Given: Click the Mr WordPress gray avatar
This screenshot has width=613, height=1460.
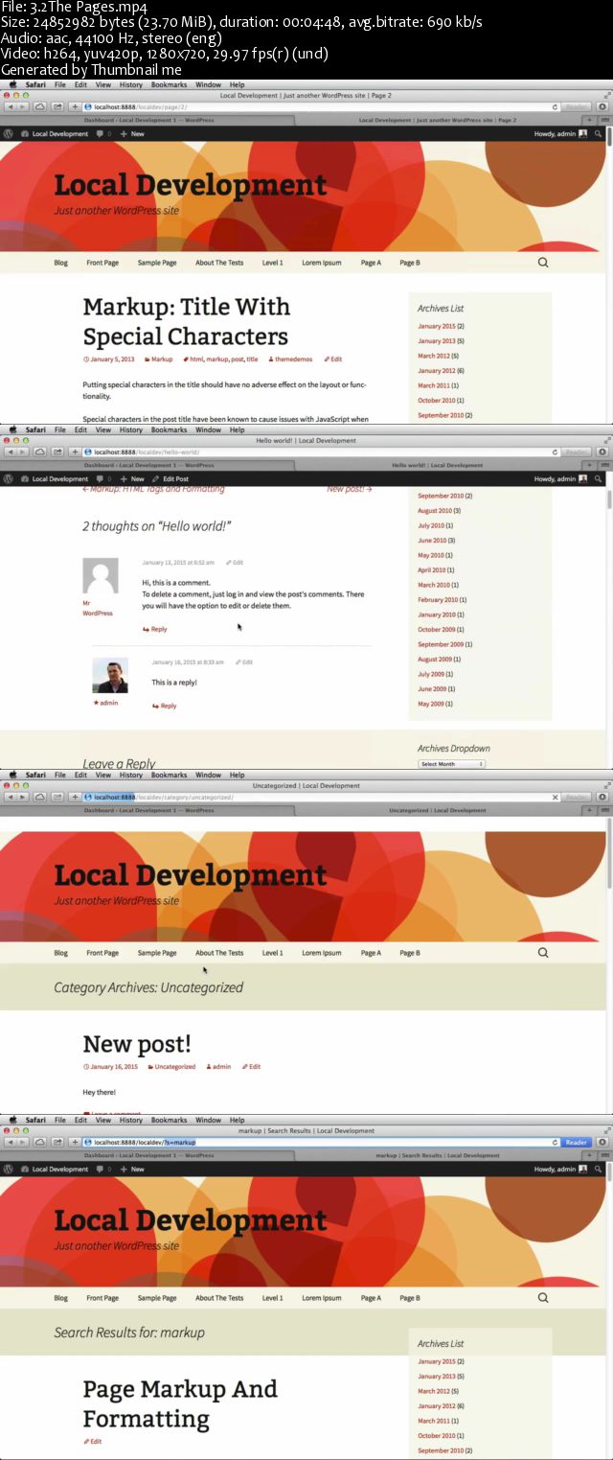Looking at the screenshot, I should pos(101,576).
